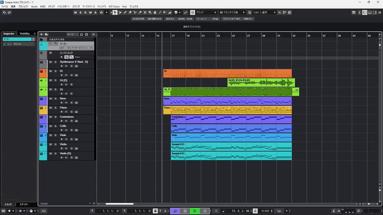Image resolution: width=383 pixels, height=215 pixels.
Task: Click the Redo arrow in the toolbar
Action: [9, 12]
